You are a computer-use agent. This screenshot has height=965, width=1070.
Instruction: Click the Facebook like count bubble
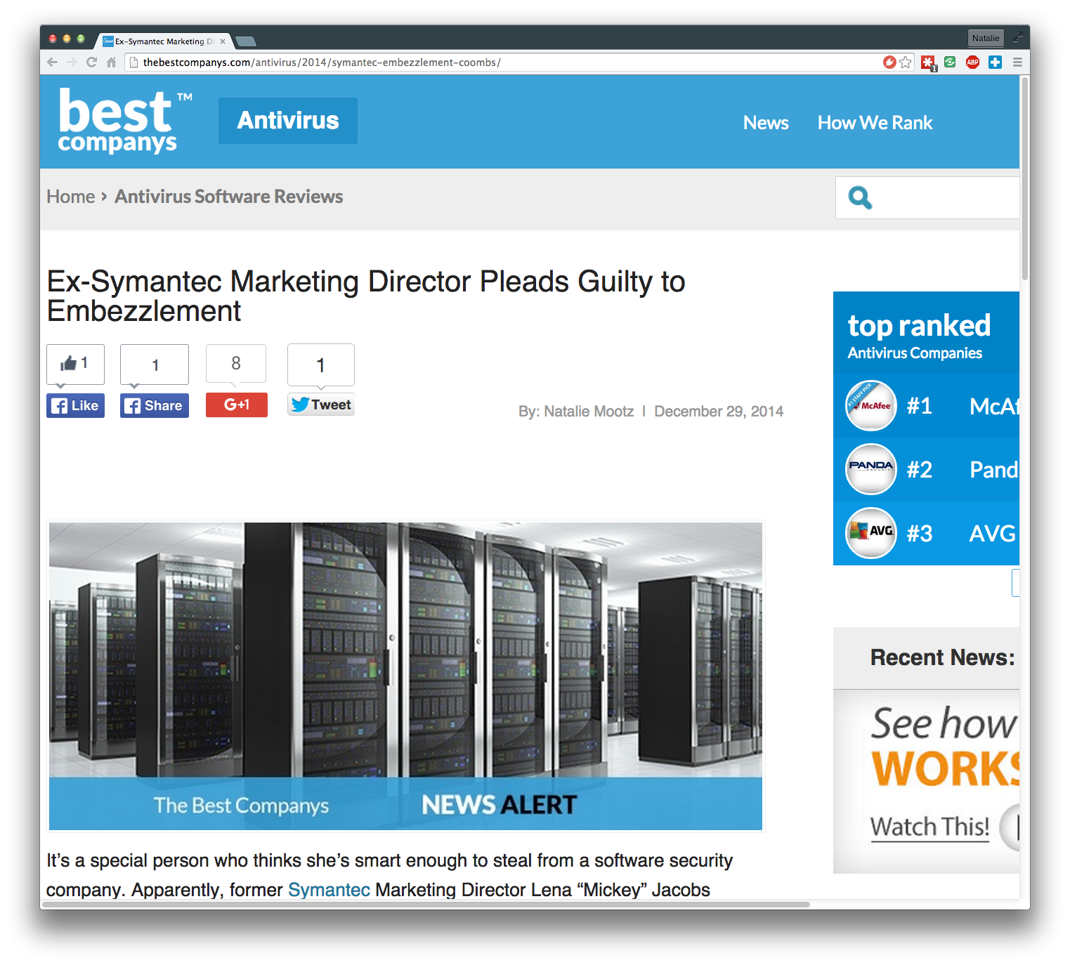coord(75,364)
